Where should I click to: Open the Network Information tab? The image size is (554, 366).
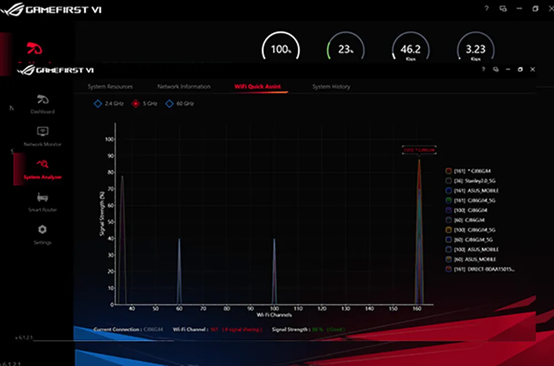(183, 87)
